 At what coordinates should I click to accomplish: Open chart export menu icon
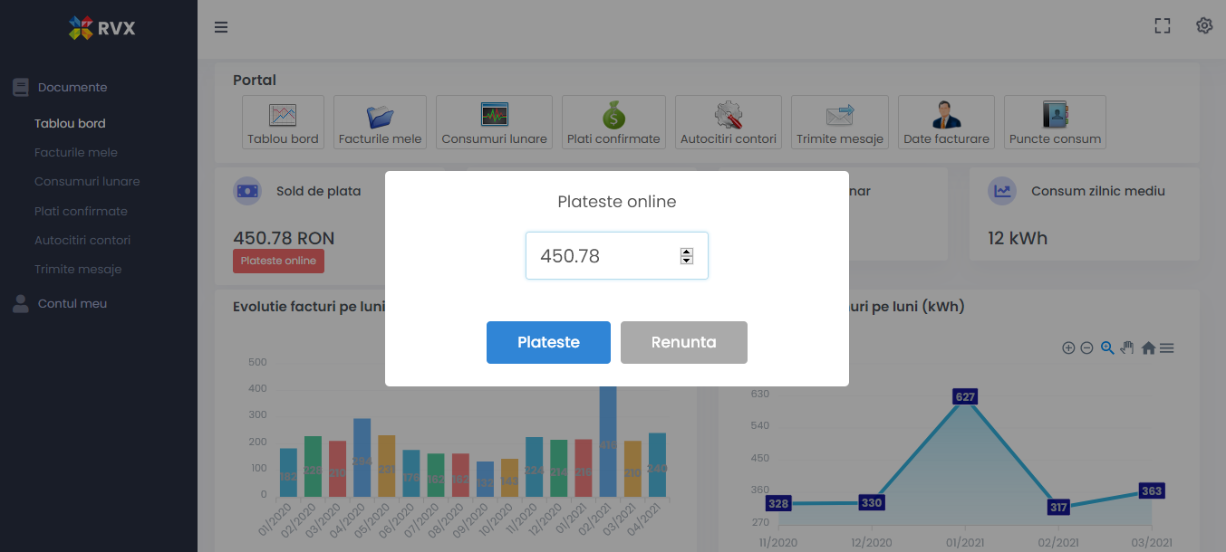[x=1167, y=348]
